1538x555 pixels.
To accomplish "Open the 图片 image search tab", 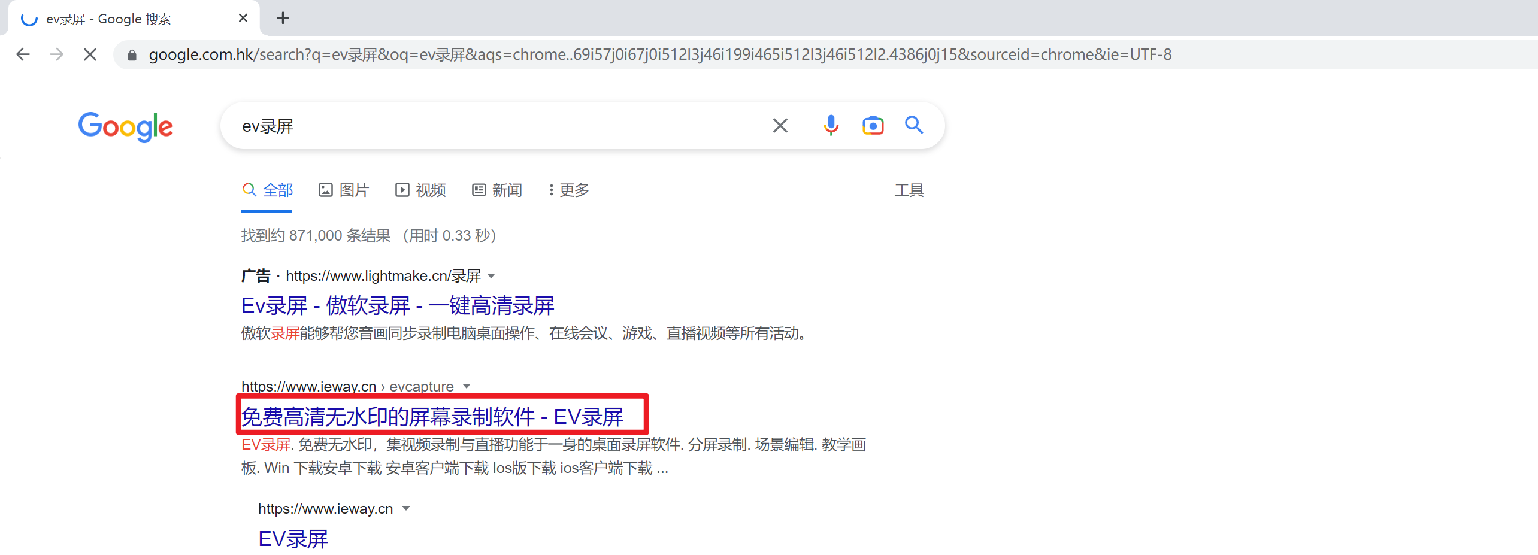I will 343,190.
